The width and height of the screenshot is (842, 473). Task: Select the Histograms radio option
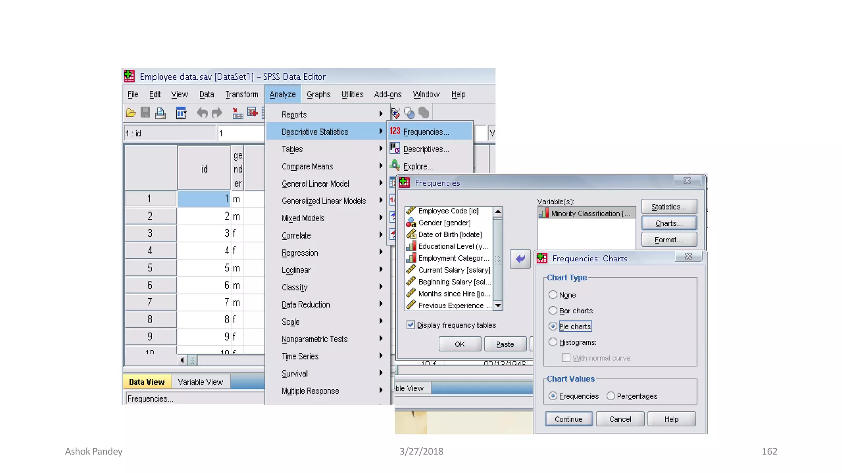click(x=553, y=342)
